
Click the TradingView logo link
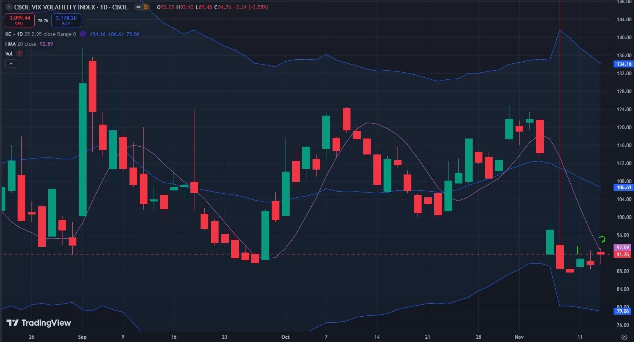click(39, 323)
